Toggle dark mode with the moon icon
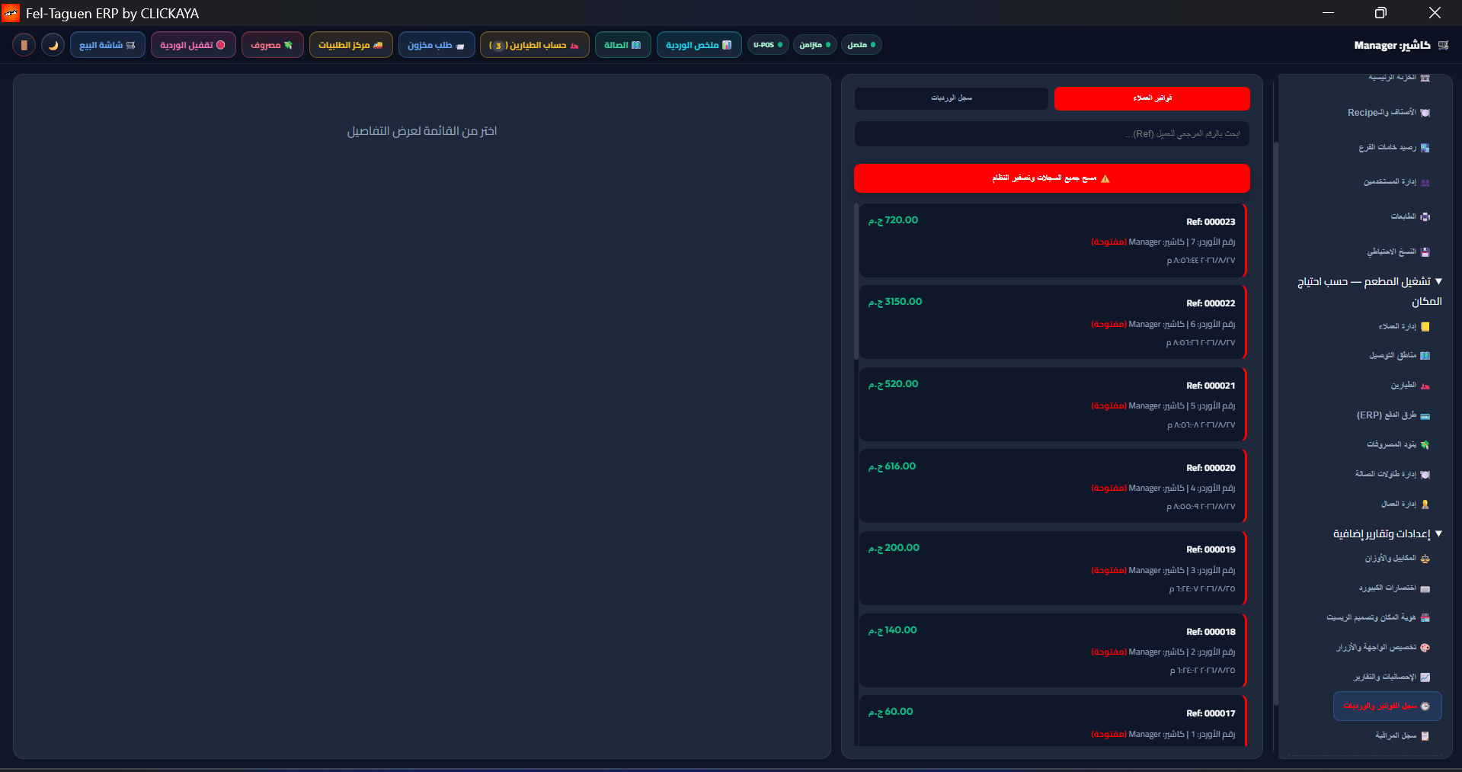 pyautogui.click(x=53, y=45)
